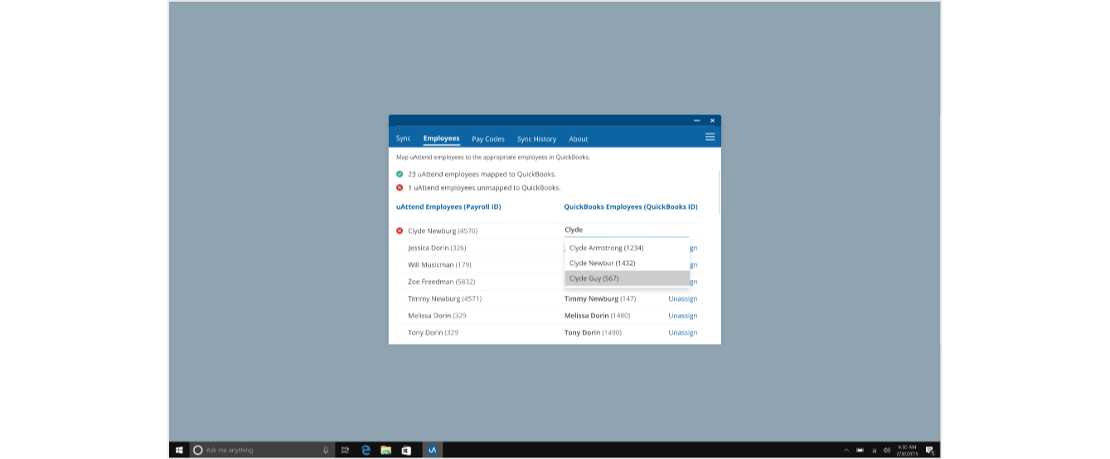The image size is (1110, 459).
Task: Click the red unmapped employees status icon
Action: pyautogui.click(x=400, y=188)
